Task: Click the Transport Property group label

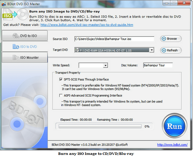Action: pyautogui.click(x=68, y=73)
